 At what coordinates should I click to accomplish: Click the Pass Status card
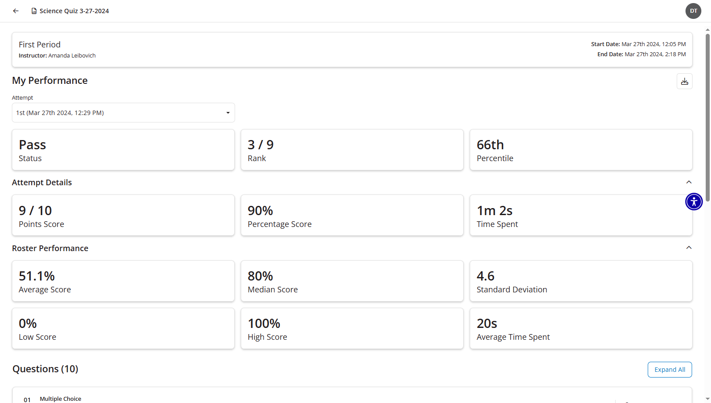coord(123,150)
